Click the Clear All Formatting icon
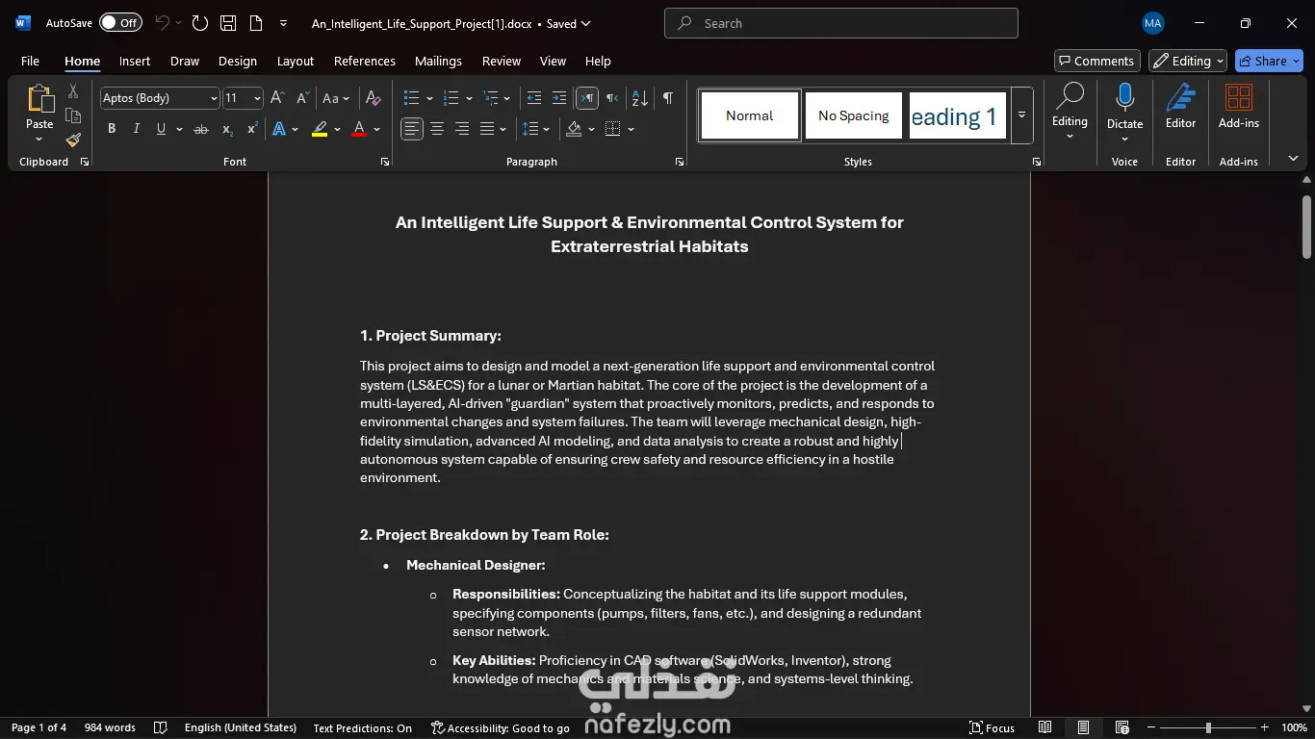The image size is (1315, 739). 374,98
